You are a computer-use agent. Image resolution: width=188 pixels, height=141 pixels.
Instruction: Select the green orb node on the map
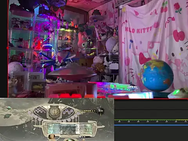[9, 108]
